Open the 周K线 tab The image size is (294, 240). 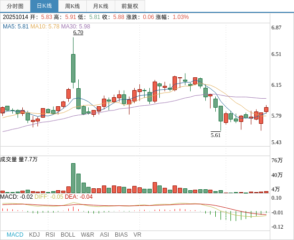pos(73,6)
